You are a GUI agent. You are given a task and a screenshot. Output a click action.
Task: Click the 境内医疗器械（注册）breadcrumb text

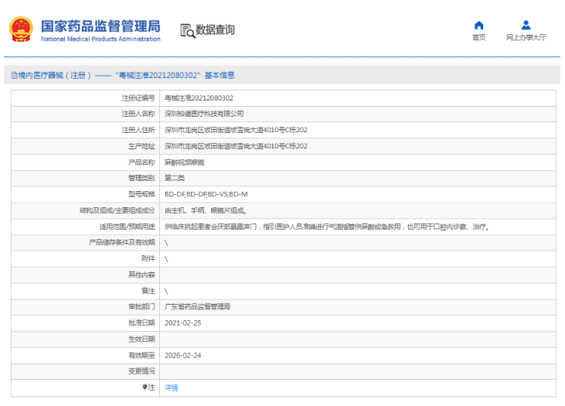tap(54, 75)
